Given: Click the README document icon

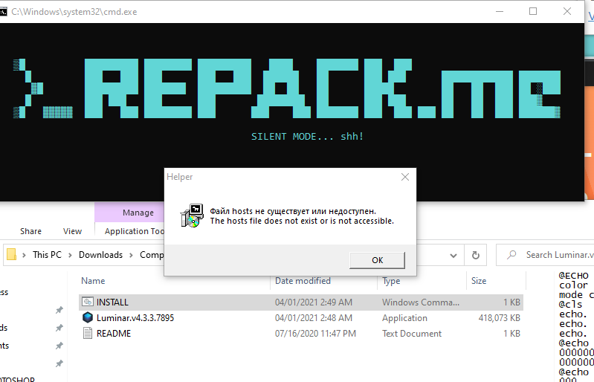Looking at the screenshot, I should pos(88,333).
